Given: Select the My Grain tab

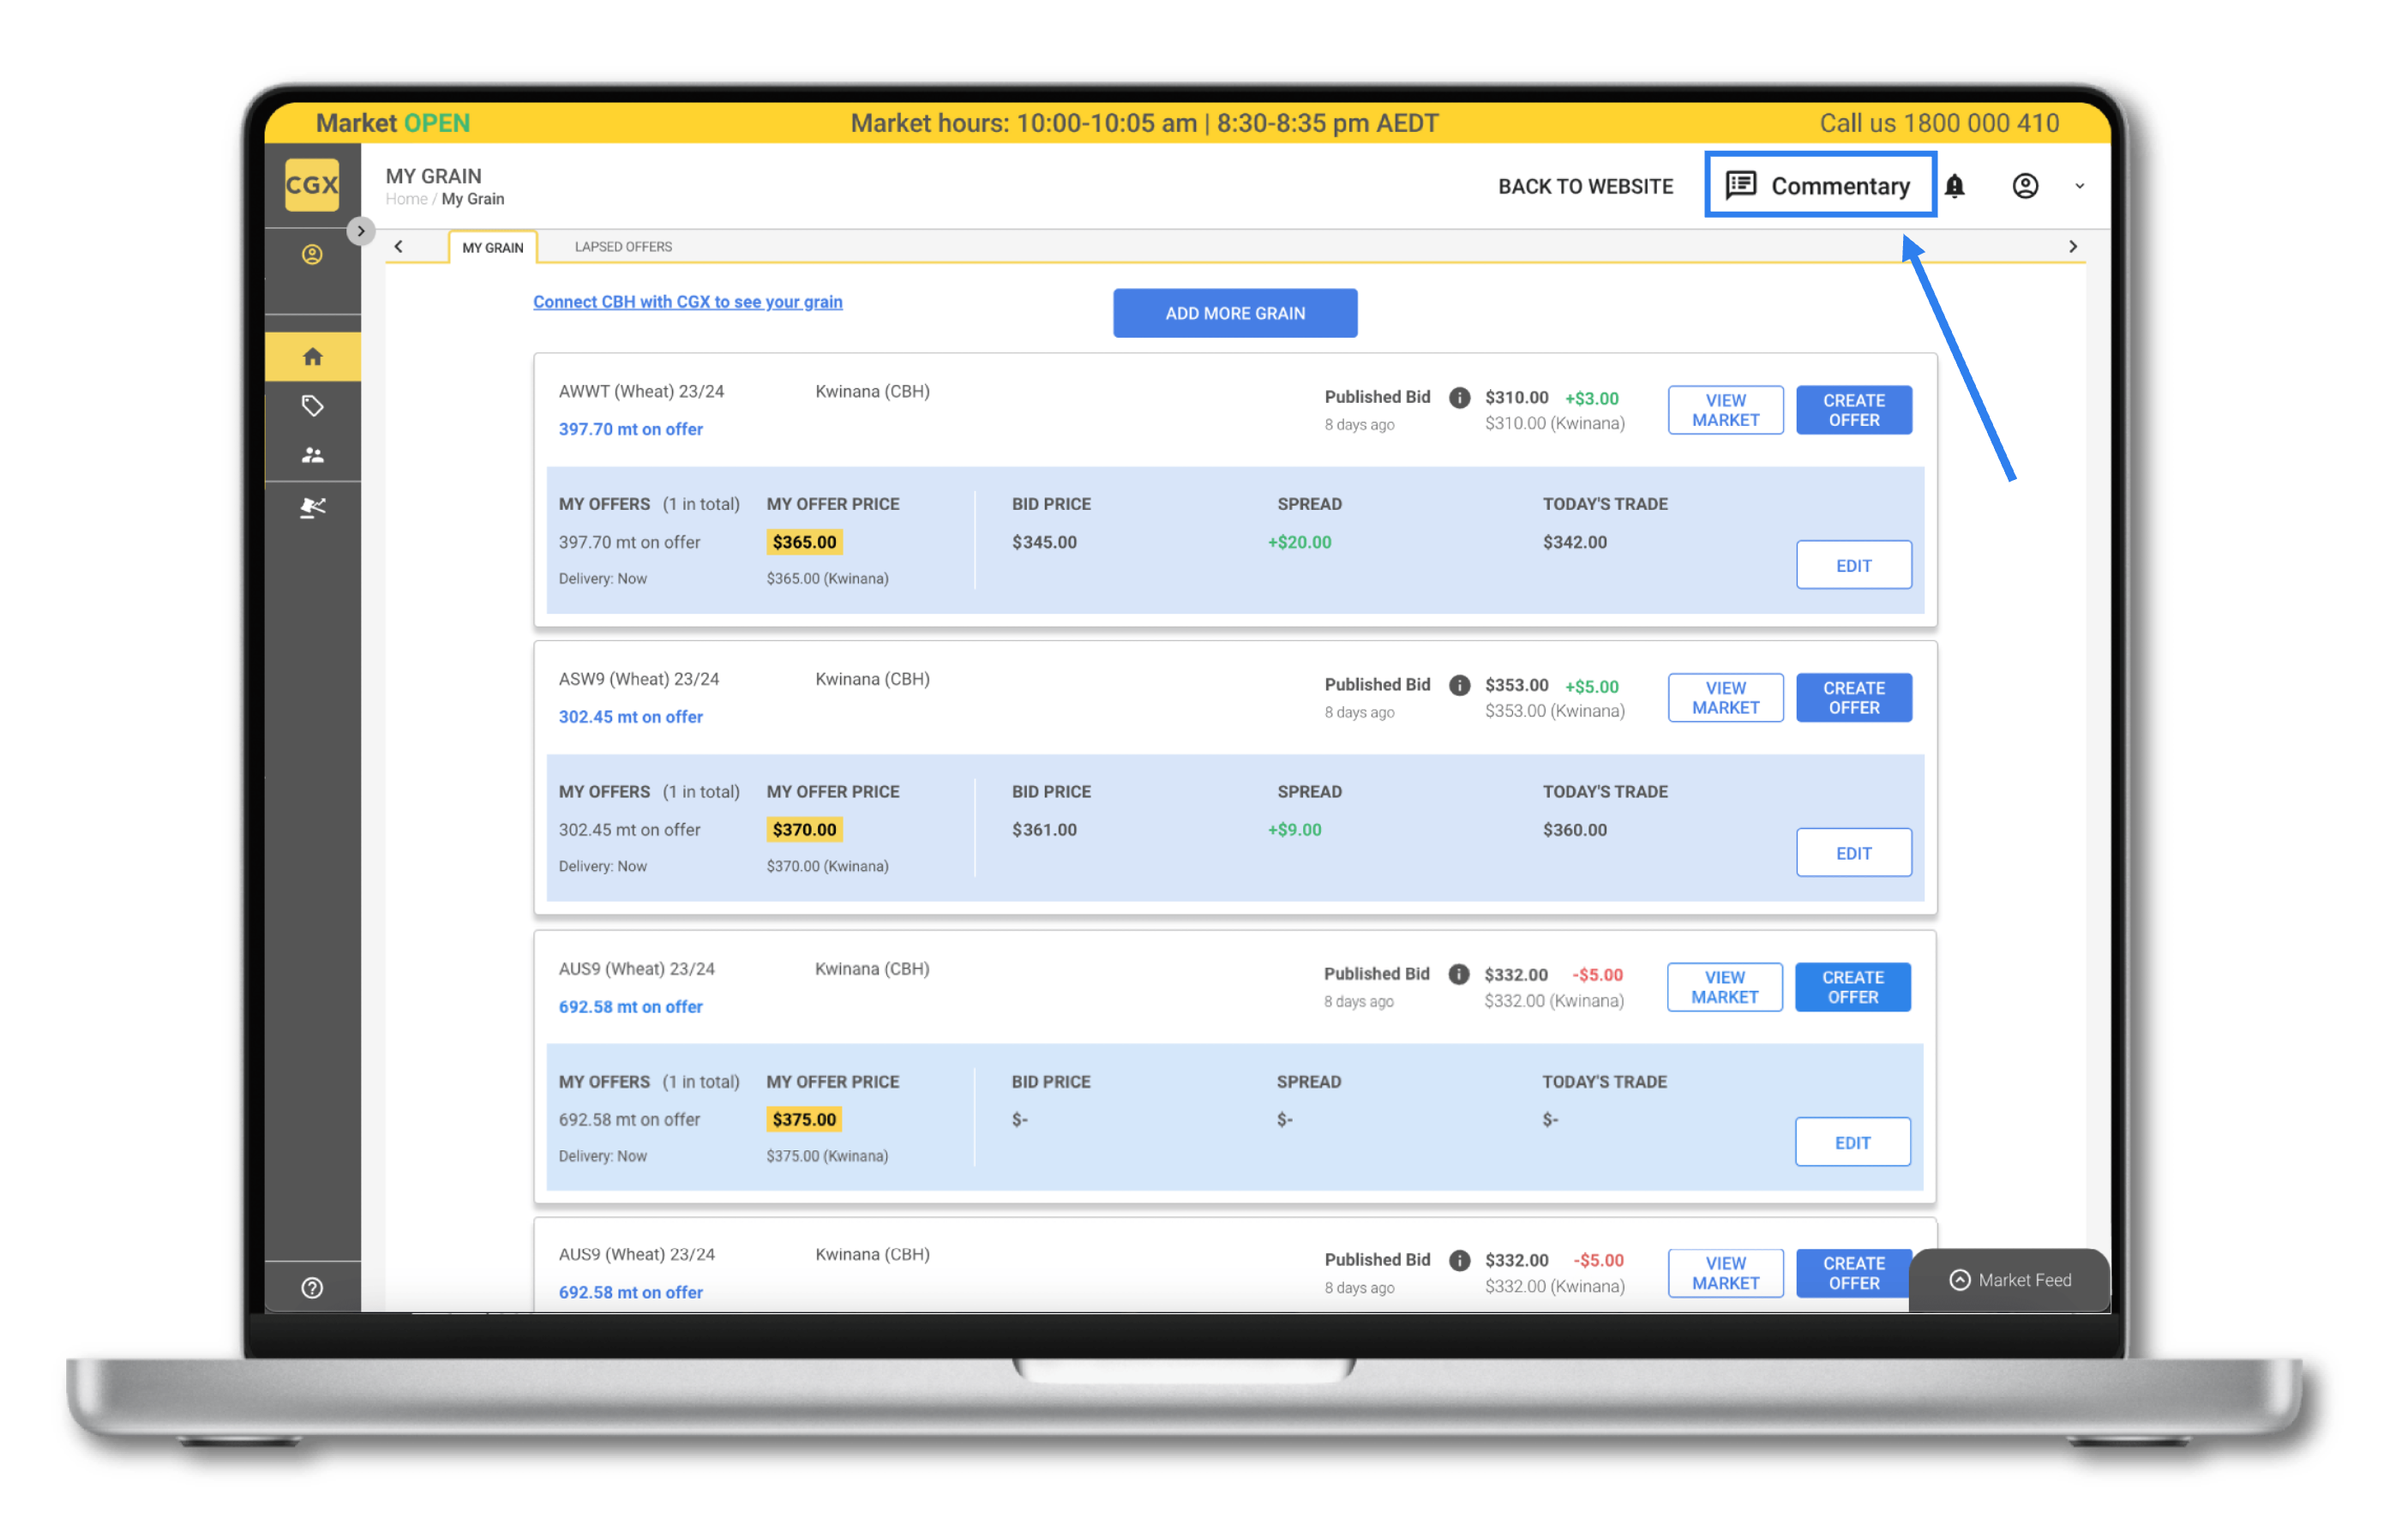Looking at the screenshot, I should pos(492,248).
